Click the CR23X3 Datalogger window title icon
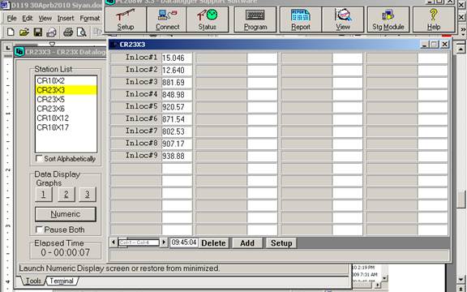Screen dimensions: 467x292 coord(19,52)
